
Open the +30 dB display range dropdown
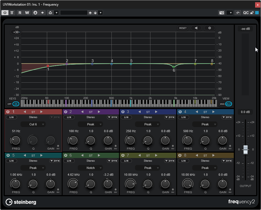pos(16,32)
